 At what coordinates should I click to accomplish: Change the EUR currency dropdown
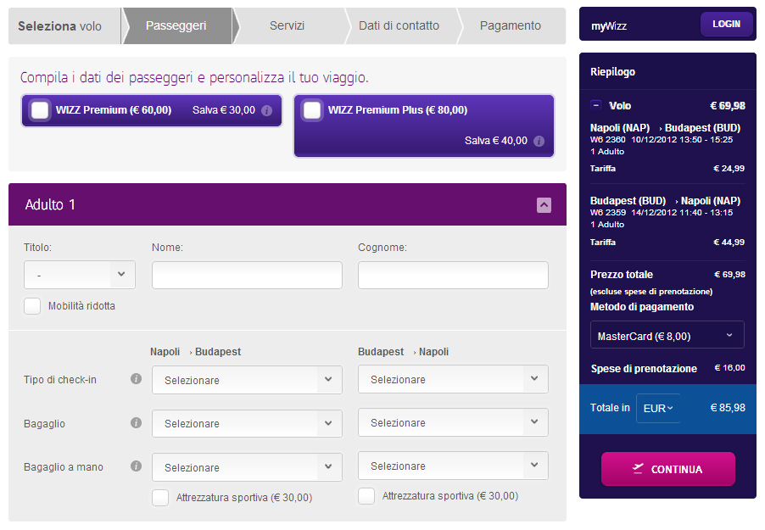pyautogui.click(x=657, y=408)
